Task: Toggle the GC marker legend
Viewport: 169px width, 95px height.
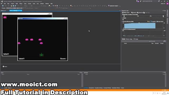Action: coord(148,22)
